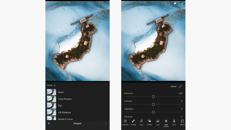This screenshot has height=130, width=231.
Task: Select the None preset thumbnail
Action: point(51,92)
